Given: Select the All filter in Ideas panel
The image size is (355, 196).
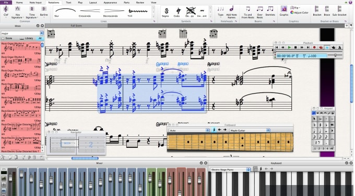Looking at the screenshot, I should pos(40,38).
